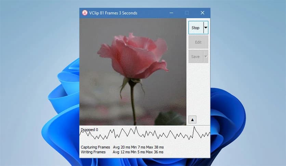Click the "Avg 12 ms Min 5 ms Max 36 ms" stats

tap(138, 152)
